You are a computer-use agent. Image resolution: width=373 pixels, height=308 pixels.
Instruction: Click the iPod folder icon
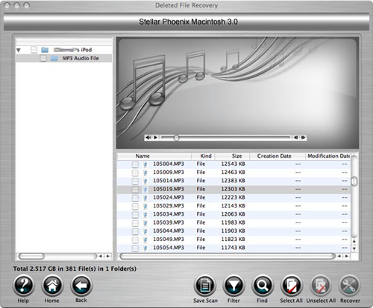click(x=45, y=50)
